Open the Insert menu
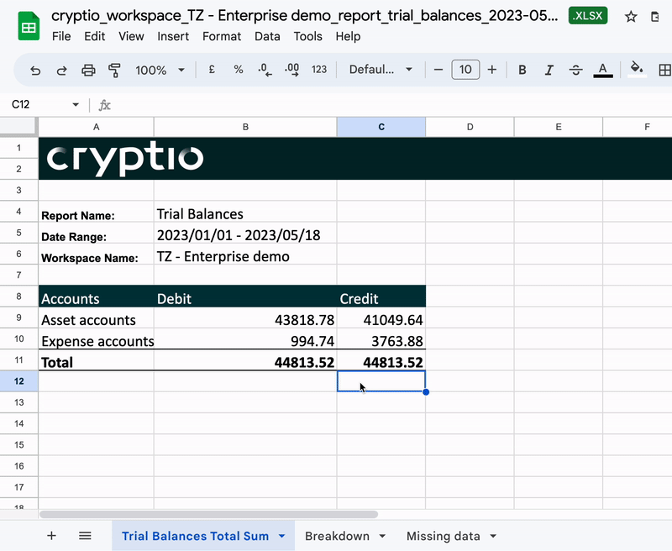 (173, 36)
